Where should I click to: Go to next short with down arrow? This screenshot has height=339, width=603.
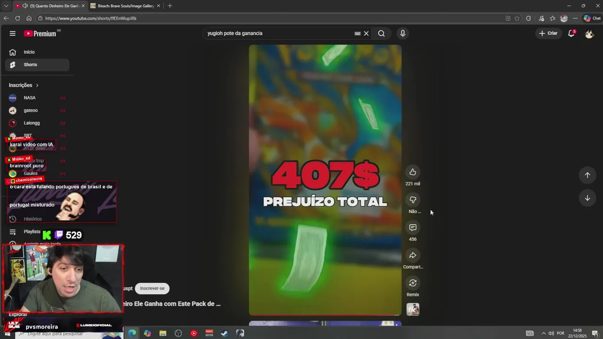tap(587, 198)
